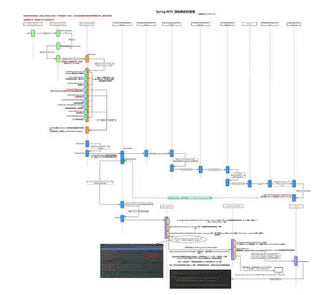Click the empty white rectangle near bottom right
The image size is (316, 295).
[x=279, y=270]
